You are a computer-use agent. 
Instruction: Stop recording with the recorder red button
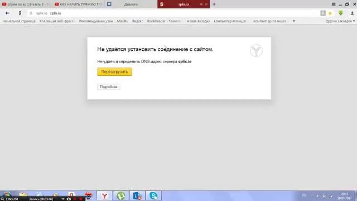80,199
